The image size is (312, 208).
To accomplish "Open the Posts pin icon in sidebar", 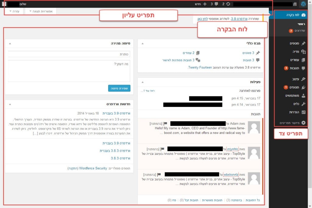I will [x=303, y=43].
